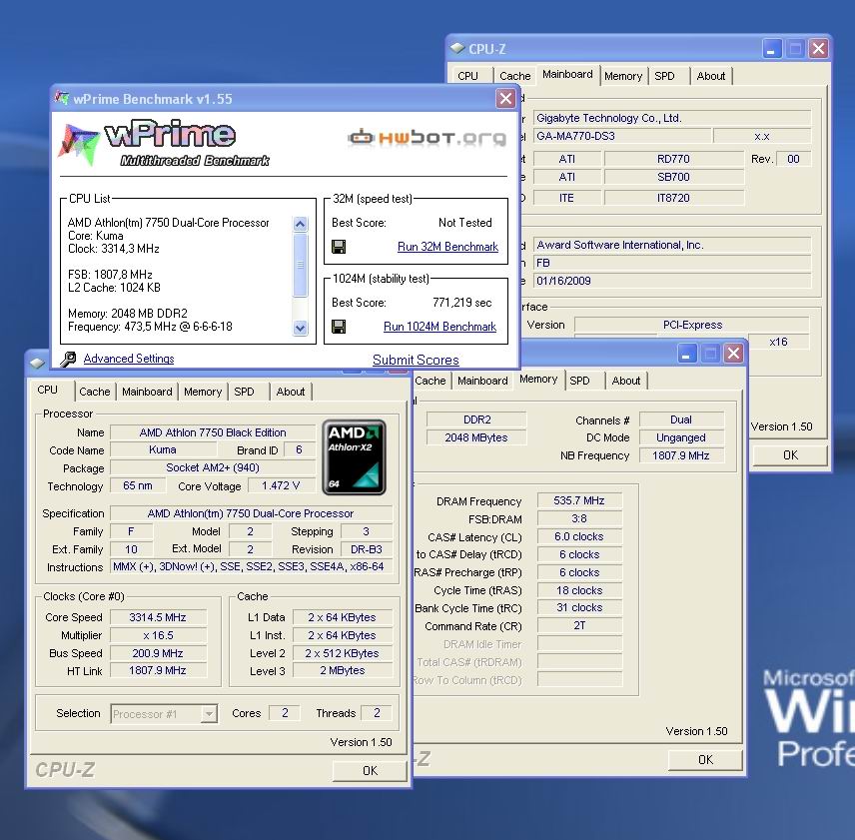Switch to Cache tab in front CPU-Z window

[94, 392]
